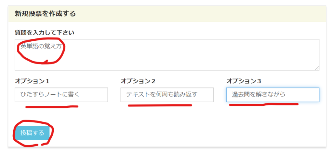333x154 pixels.
Task: Click the 新規投票を作成する panel heading
Action: [x=45, y=14]
